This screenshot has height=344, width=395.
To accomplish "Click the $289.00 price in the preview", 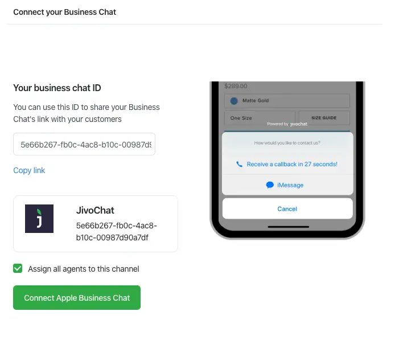I will [236, 86].
